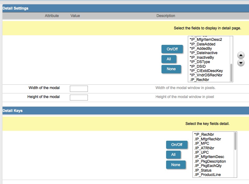Toggle the On/Off button in Detail Settings
Screen dimensions: 249x184
coord(172,49)
